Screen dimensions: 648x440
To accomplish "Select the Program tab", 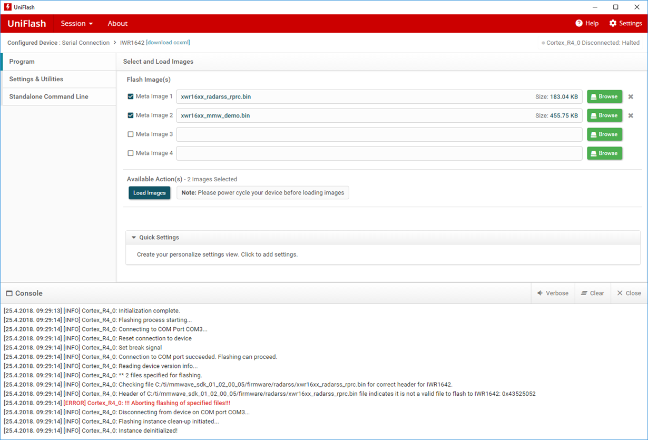I will point(58,62).
